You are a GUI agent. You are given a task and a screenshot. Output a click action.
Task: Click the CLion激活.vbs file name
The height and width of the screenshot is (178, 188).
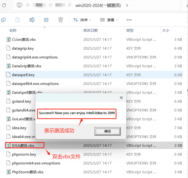pos(24,39)
